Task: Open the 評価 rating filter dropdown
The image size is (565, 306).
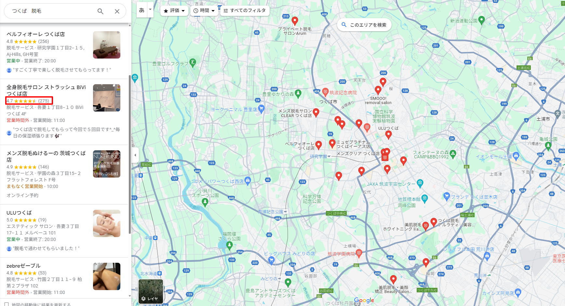Action: click(174, 11)
